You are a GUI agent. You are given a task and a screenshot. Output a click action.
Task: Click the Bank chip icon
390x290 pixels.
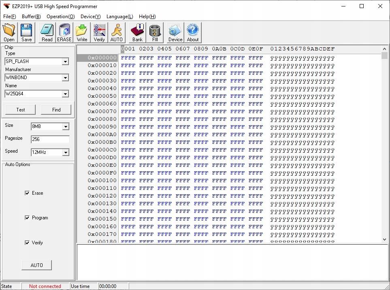[x=137, y=33]
